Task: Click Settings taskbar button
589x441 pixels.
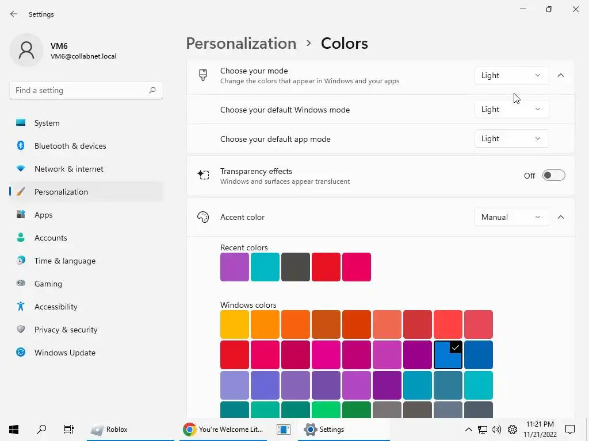Action: [x=344, y=430]
